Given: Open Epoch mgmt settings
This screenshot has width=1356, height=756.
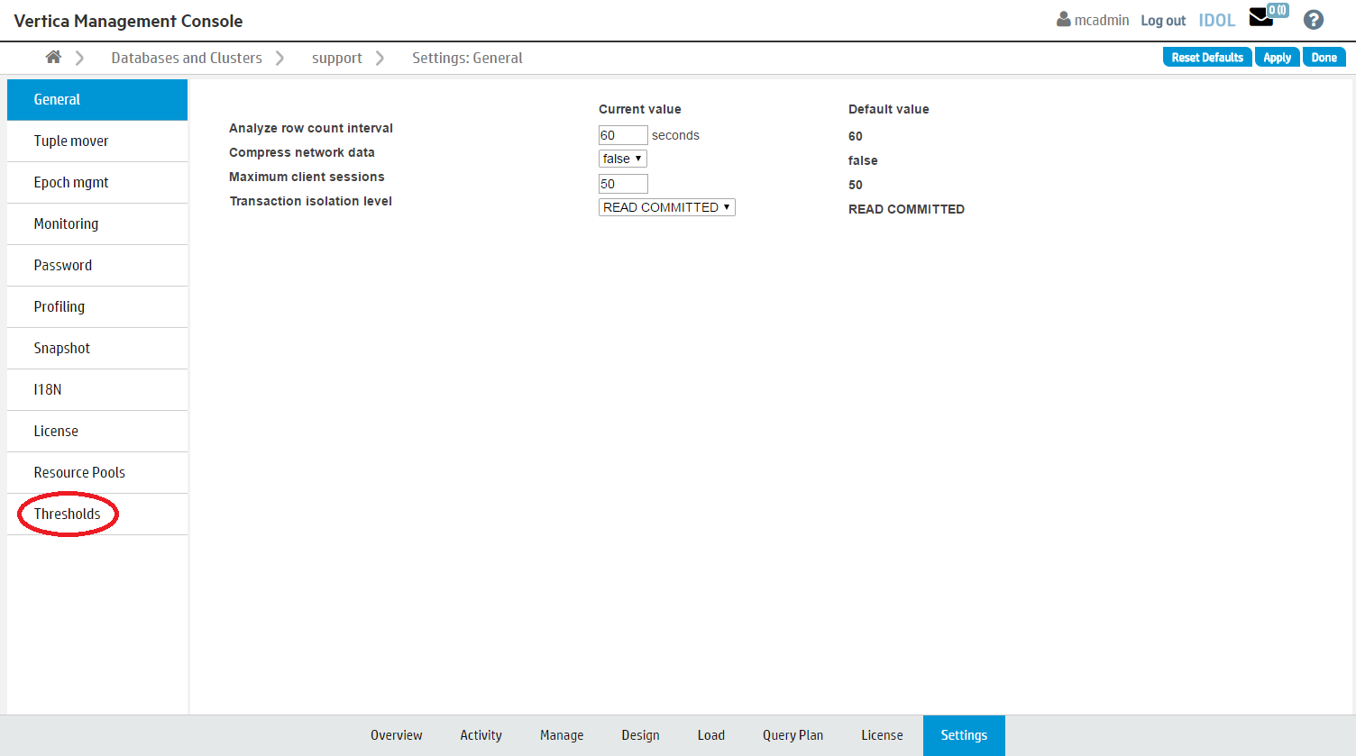Looking at the screenshot, I should point(97,182).
